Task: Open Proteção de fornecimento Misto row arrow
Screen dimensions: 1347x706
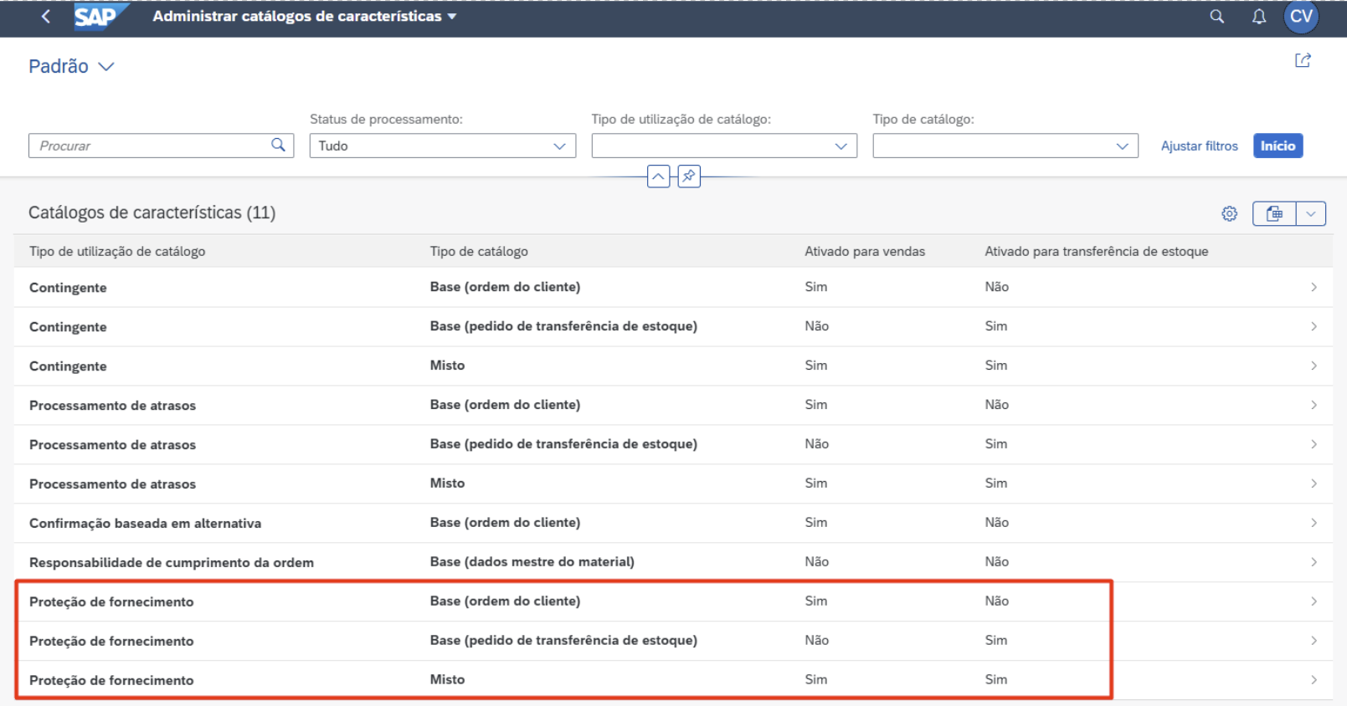Action: [1314, 680]
